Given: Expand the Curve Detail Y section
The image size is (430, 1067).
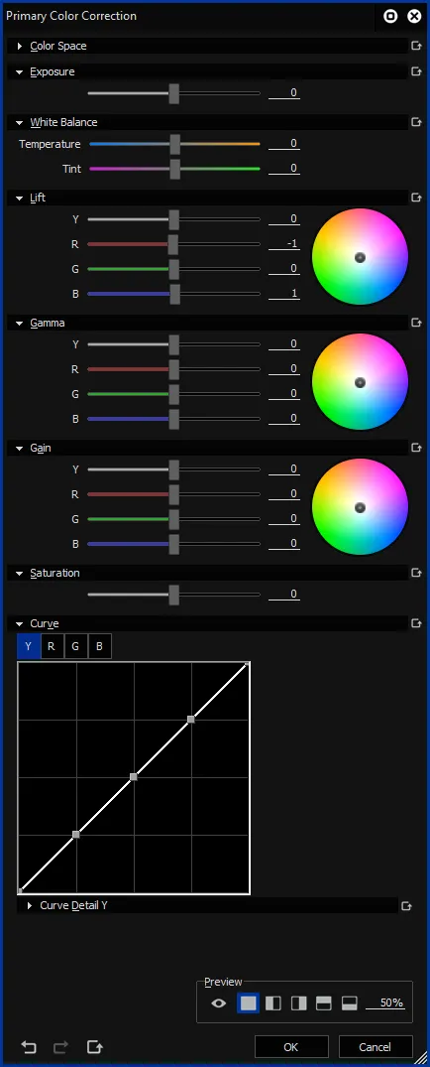Looking at the screenshot, I should pyautogui.click(x=29, y=906).
